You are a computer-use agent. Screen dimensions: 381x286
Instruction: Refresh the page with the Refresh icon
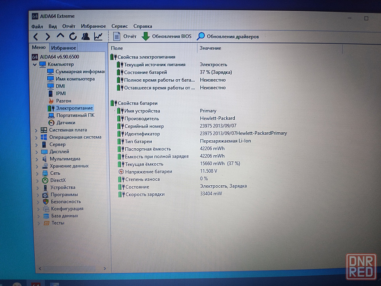73,37
